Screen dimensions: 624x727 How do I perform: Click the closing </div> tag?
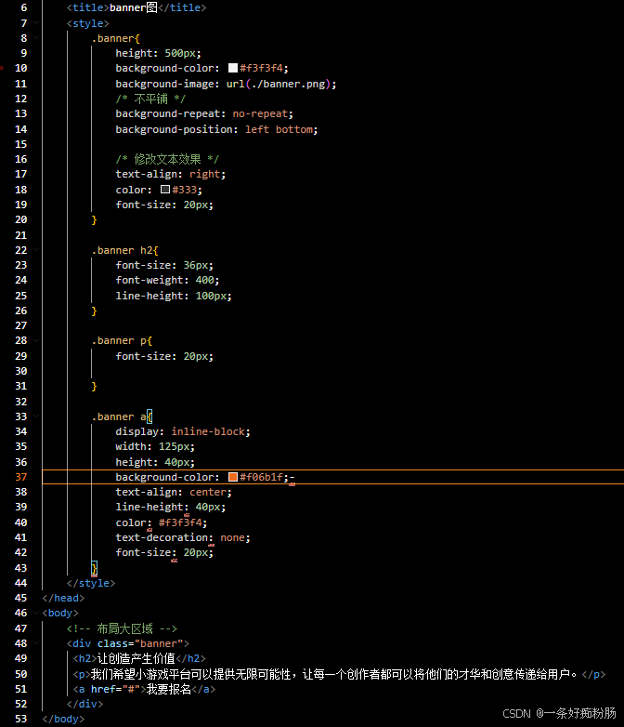84,704
